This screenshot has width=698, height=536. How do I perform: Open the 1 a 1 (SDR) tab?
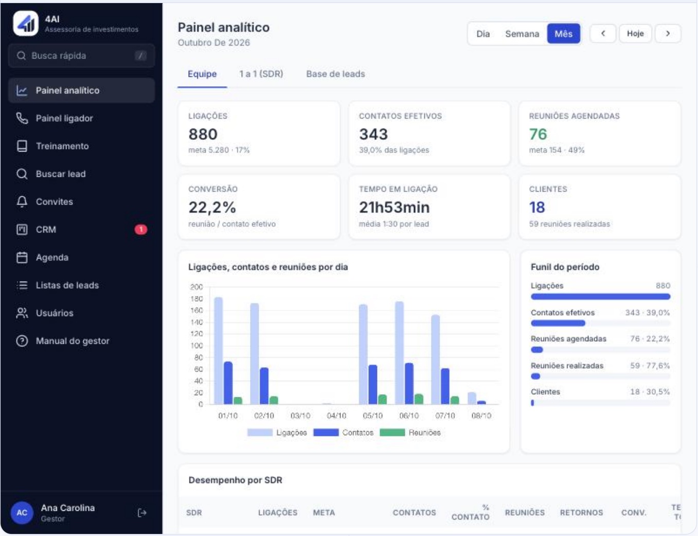(261, 74)
